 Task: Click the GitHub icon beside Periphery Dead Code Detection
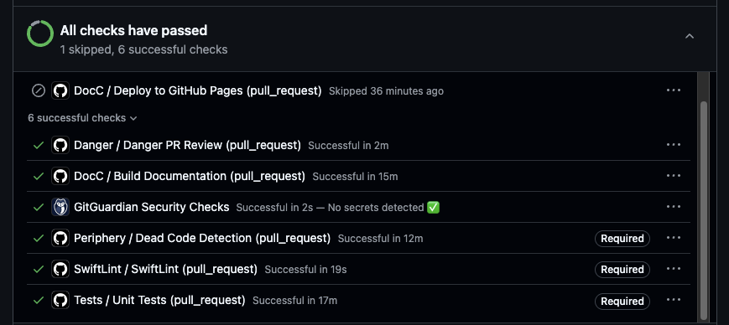(x=60, y=238)
